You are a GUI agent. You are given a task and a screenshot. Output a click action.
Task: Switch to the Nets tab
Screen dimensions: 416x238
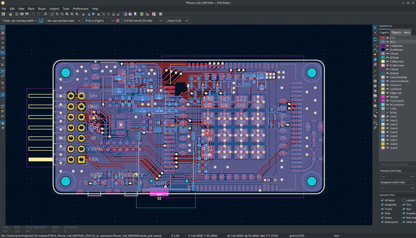[x=407, y=32]
